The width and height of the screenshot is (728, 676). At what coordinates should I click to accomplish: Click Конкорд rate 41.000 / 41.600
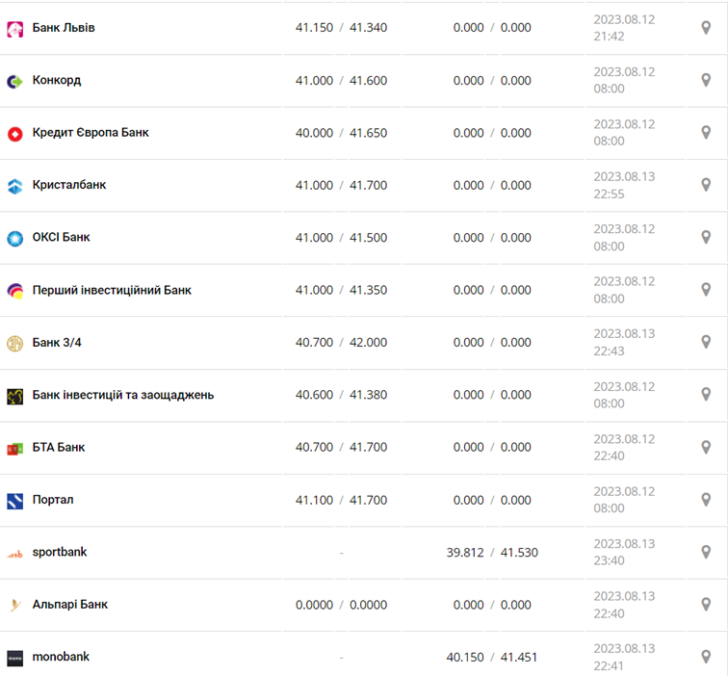(341, 81)
